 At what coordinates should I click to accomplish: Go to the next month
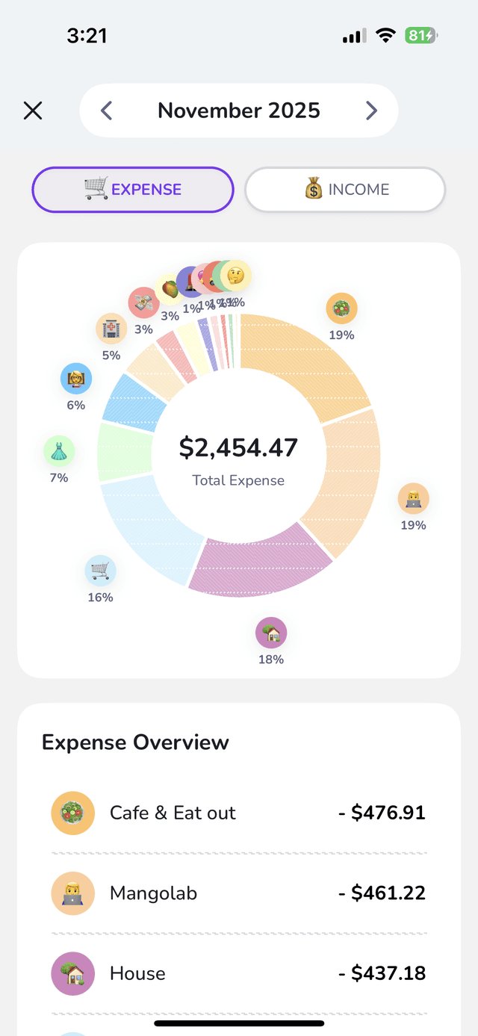click(x=371, y=111)
